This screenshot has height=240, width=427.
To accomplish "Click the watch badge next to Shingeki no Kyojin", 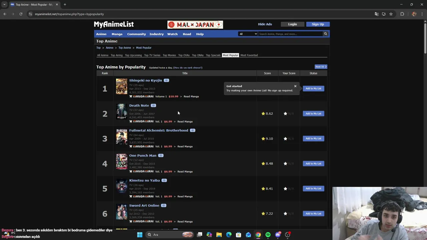I will point(166,80).
